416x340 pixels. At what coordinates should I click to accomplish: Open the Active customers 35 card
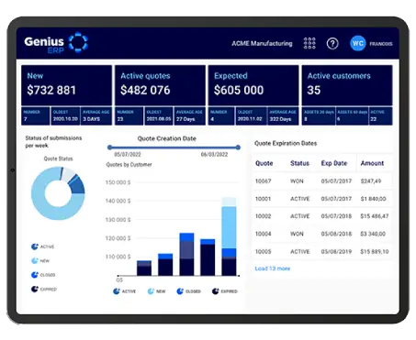pos(347,85)
